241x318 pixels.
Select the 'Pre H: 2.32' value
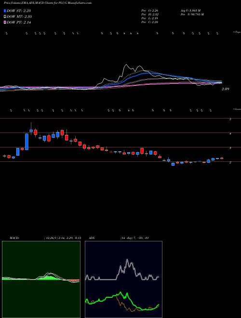click(x=150, y=14)
